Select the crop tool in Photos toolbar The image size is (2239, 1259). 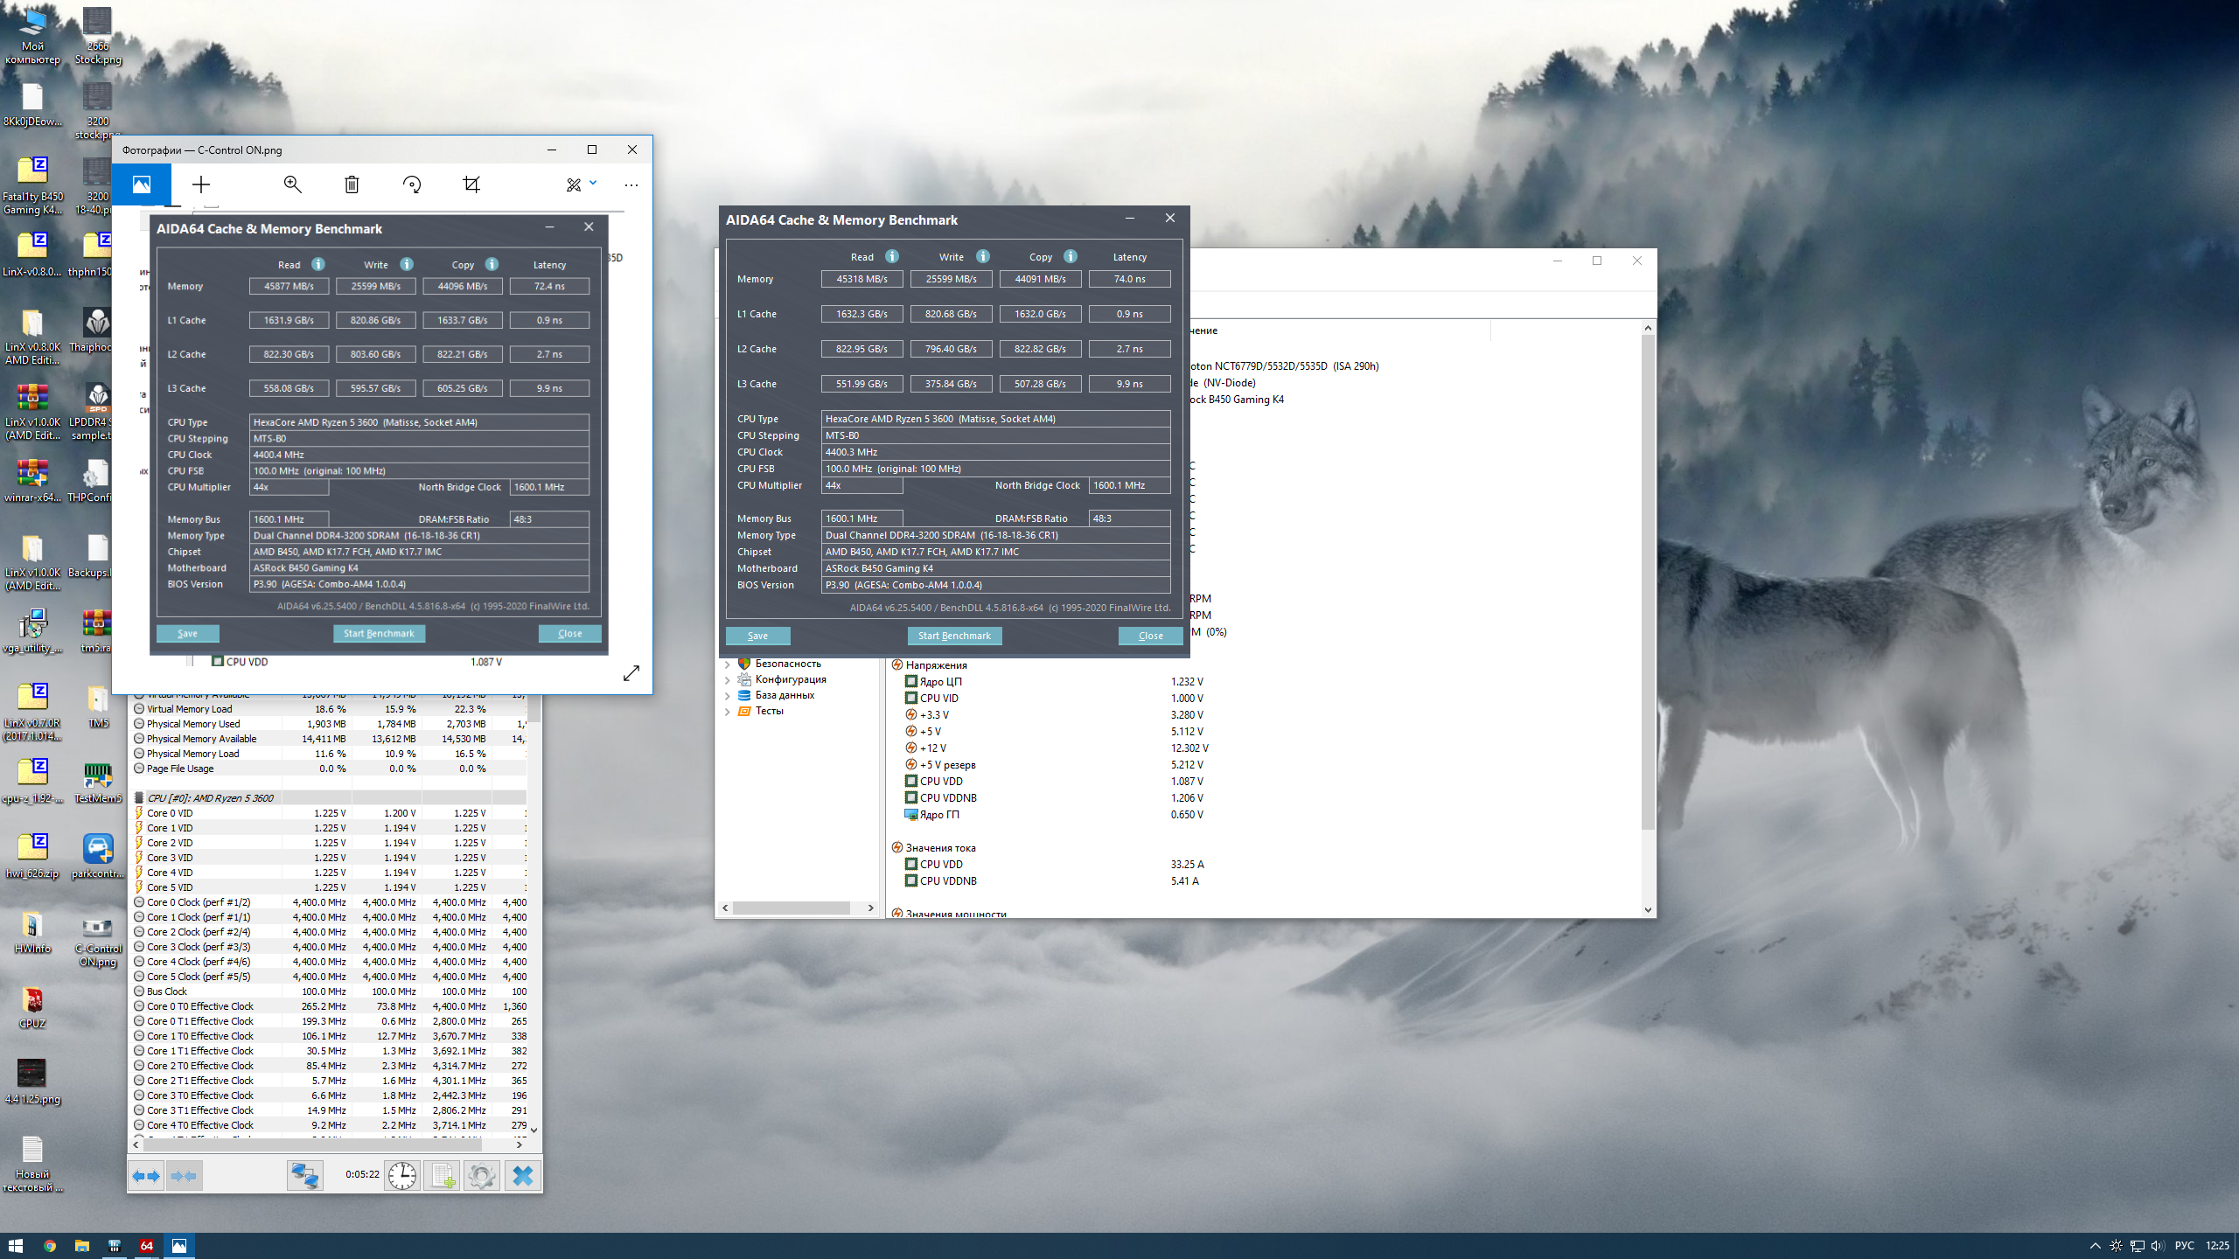[x=471, y=184]
